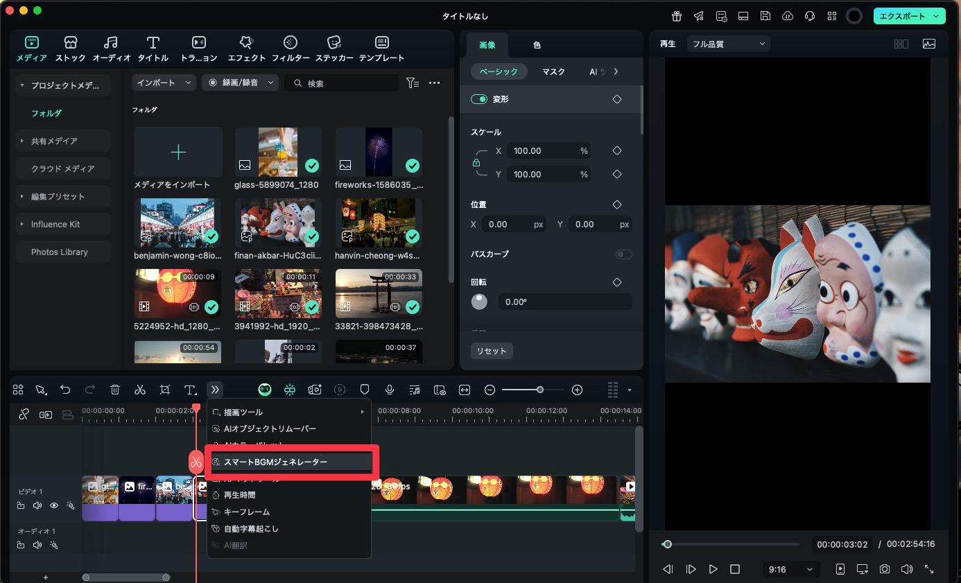
Task: Click the microphone voiceover icon
Action: tap(390, 390)
